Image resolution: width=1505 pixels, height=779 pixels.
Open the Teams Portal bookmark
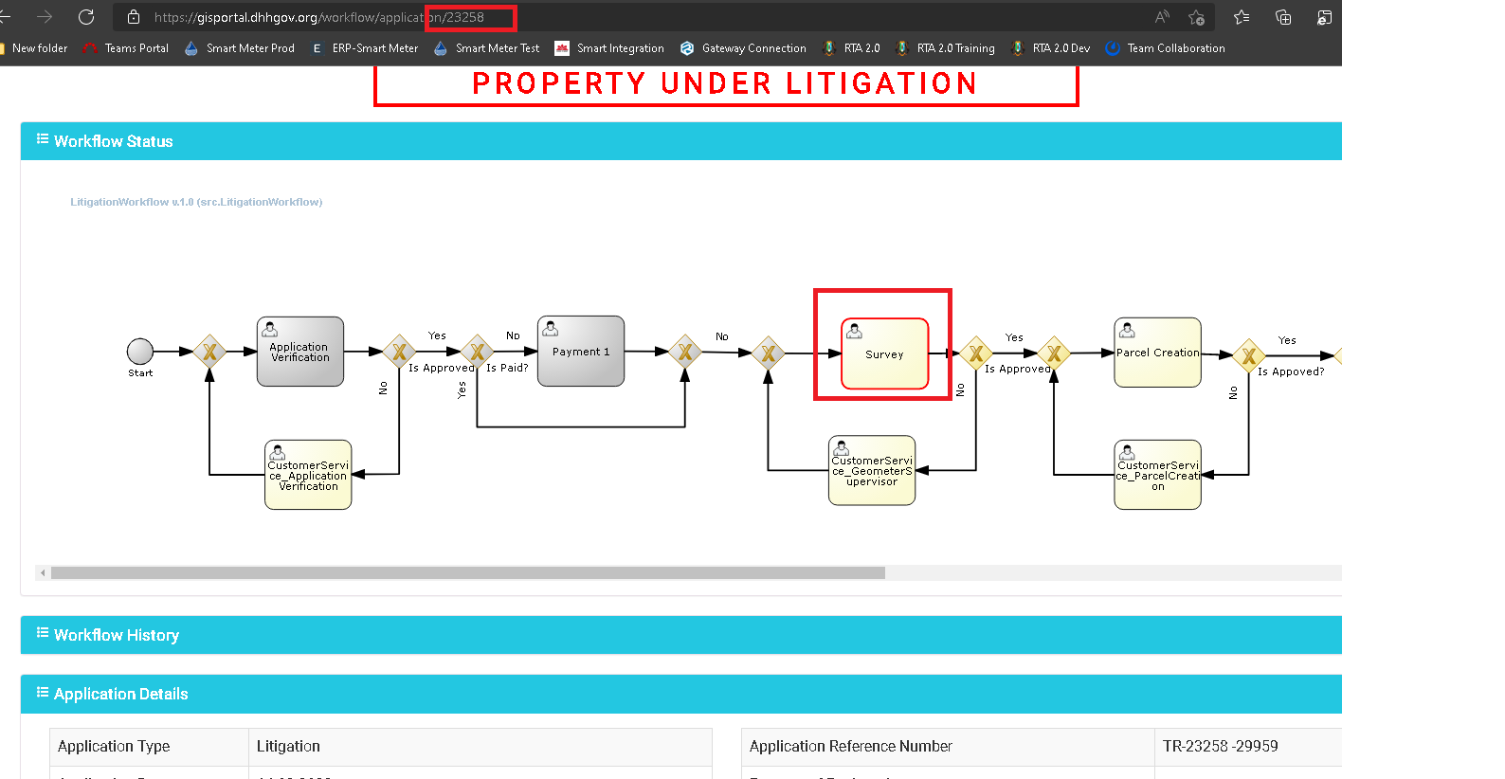coord(126,48)
